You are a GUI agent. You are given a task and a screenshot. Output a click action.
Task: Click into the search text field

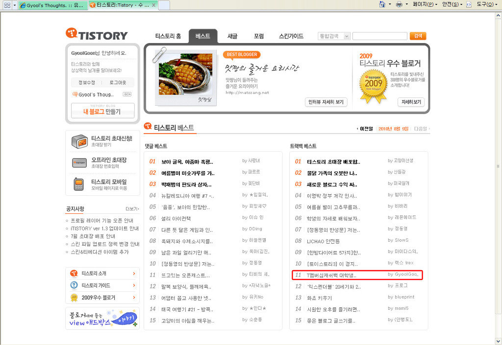380,36
